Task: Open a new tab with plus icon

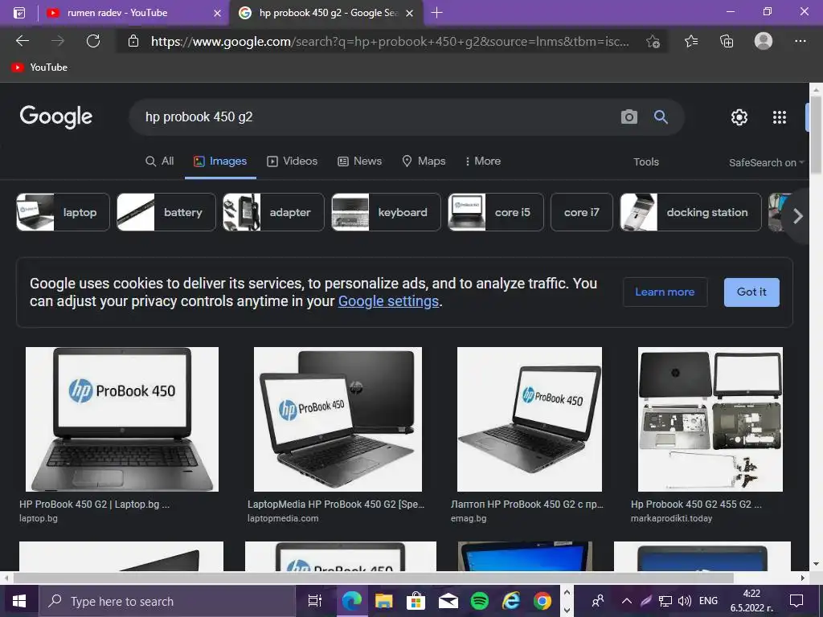Action: [436, 13]
